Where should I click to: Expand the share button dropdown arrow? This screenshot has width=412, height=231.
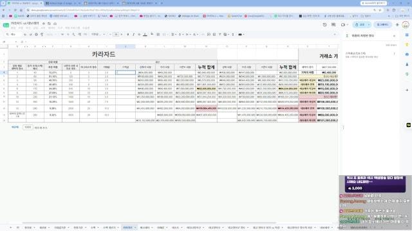[x=369, y=24]
